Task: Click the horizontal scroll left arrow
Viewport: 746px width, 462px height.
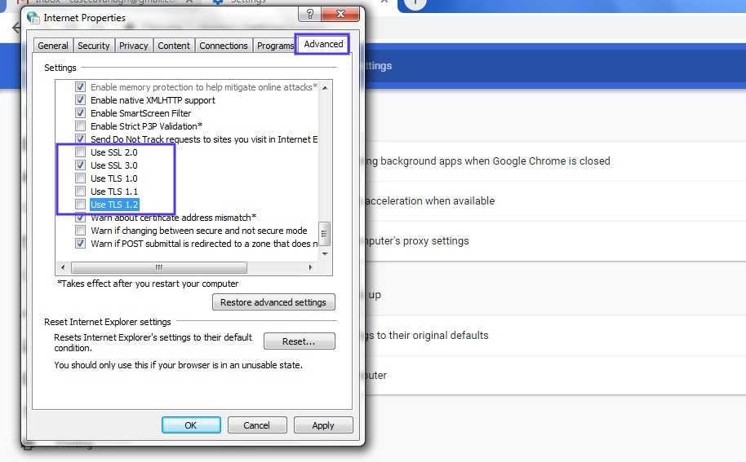Action: pyautogui.click(x=63, y=267)
